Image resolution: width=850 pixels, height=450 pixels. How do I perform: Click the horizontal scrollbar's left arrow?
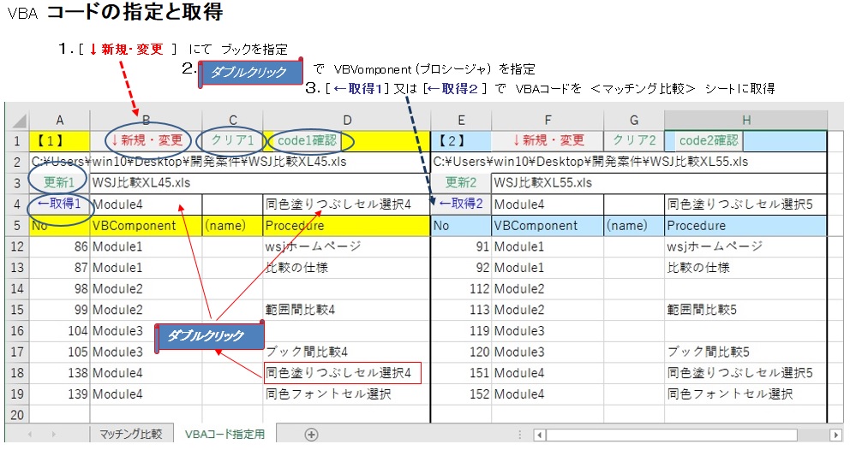(x=539, y=435)
